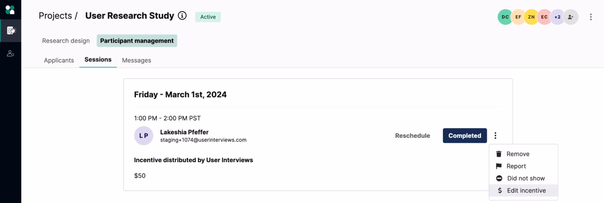Select the ZN team member avatar
The width and height of the screenshot is (604, 203).
(x=531, y=17)
